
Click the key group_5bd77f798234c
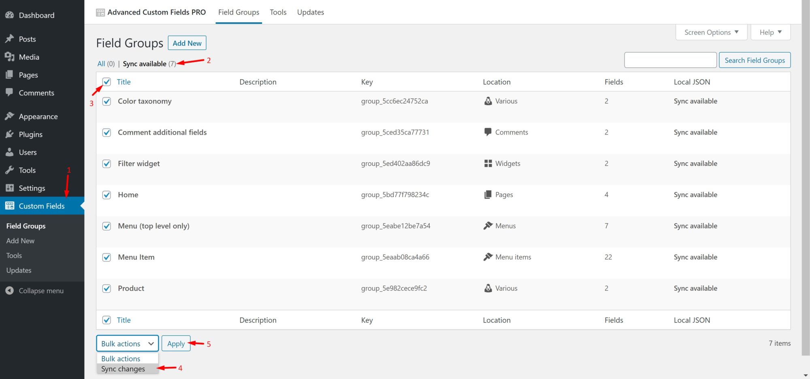[395, 195]
